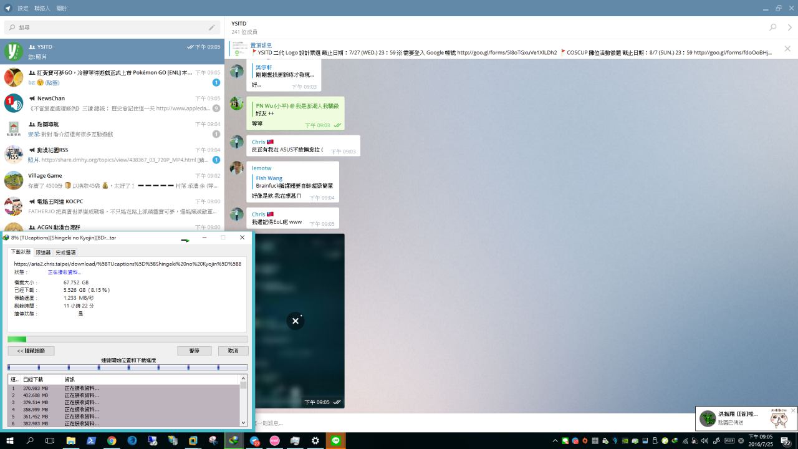Image resolution: width=798 pixels, height=449 pixels.
Task: Open the 電腦王阿達 KOCPC channel
Action: point(112,206)
